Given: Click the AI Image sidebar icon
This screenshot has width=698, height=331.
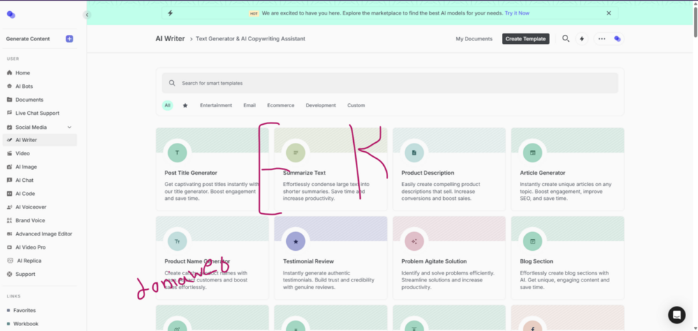Looking at the screenshot, I should 10,167.
